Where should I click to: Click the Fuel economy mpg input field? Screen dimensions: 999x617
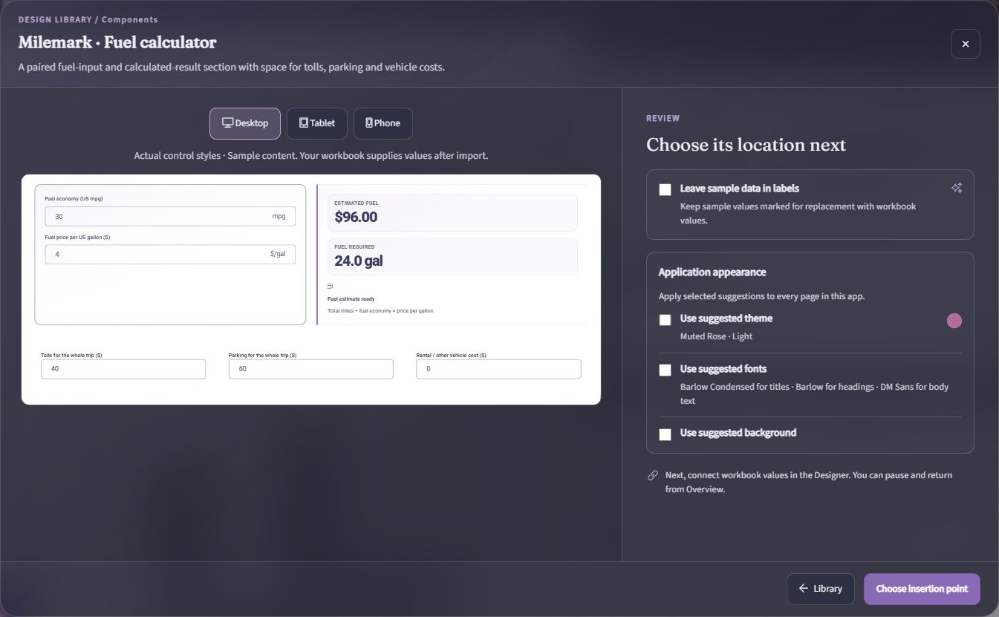click(170, 216)
